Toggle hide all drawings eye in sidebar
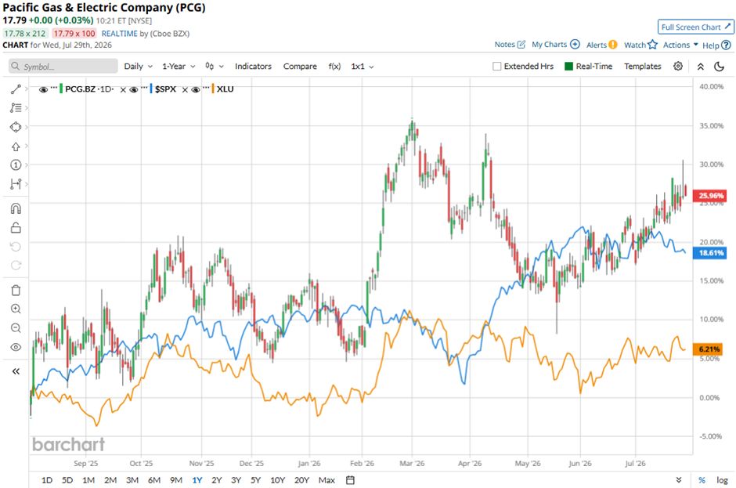 click(16, 347)
